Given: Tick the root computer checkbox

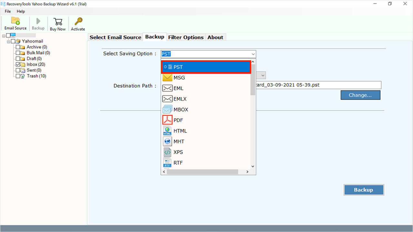Looking at the screenshot, I should pyautogui.click(x=8, y=35).
